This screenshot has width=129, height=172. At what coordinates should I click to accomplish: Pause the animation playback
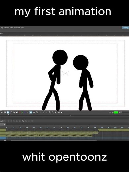pos(5,112)
